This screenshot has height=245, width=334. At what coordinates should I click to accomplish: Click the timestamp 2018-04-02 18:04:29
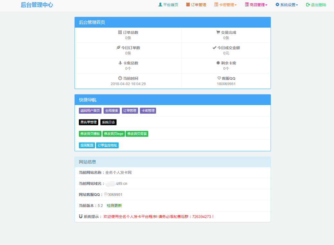pyautogui.click(x=128, y=84)
